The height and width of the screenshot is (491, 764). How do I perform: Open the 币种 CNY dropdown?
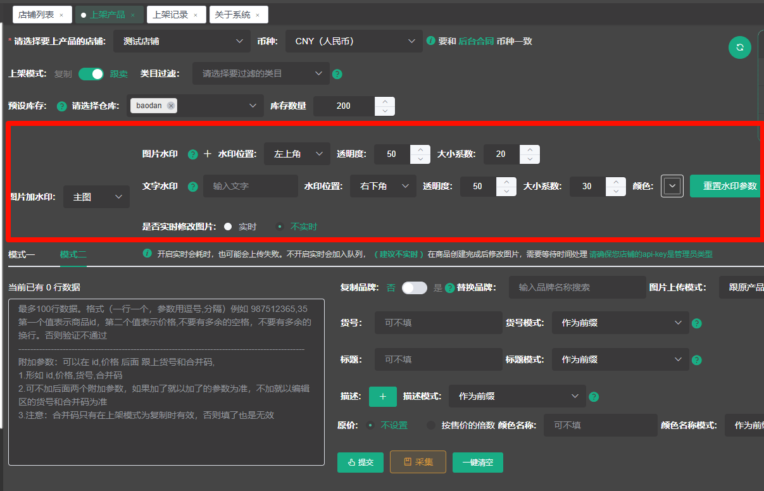tap(354, 41)
